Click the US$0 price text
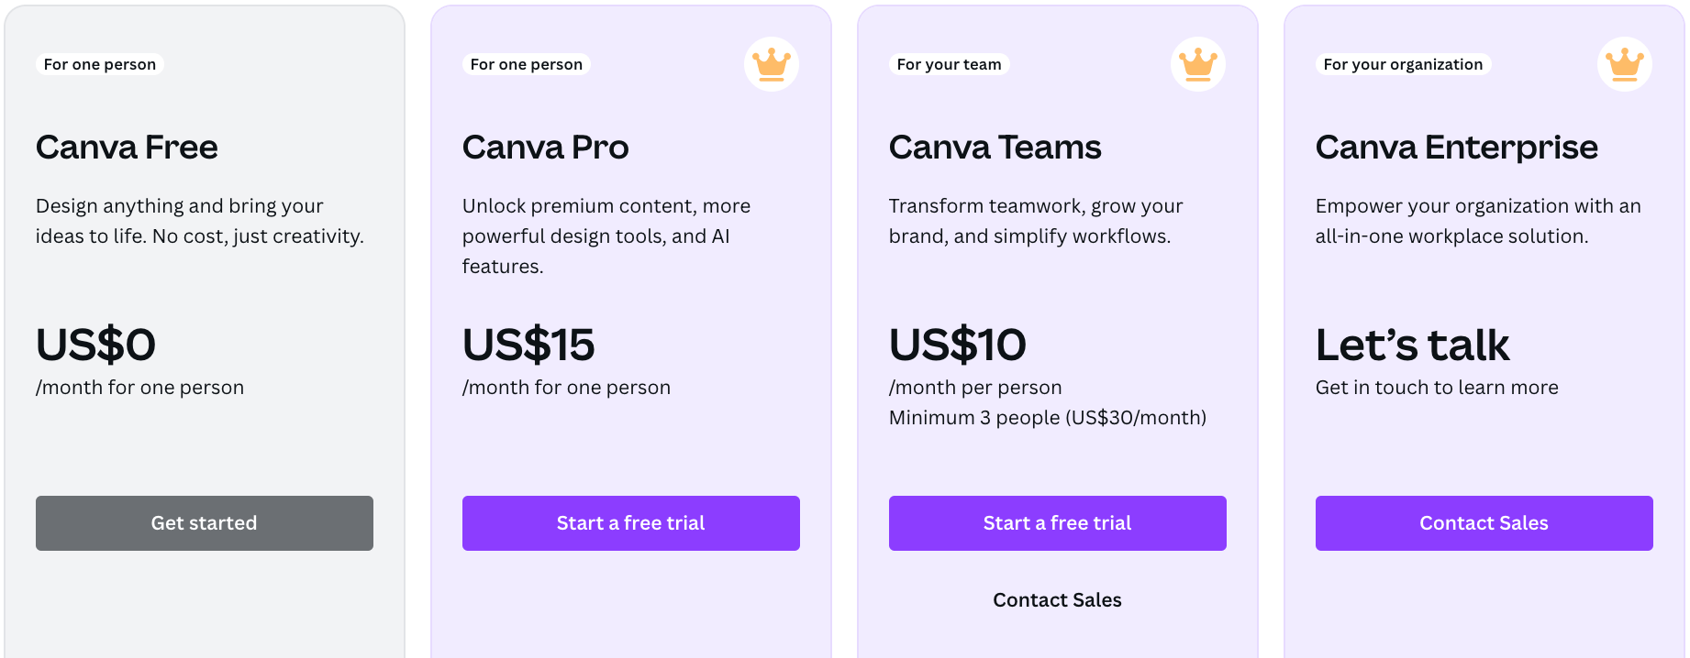This screenshot has height=658, width=1690. pos(95,345)
